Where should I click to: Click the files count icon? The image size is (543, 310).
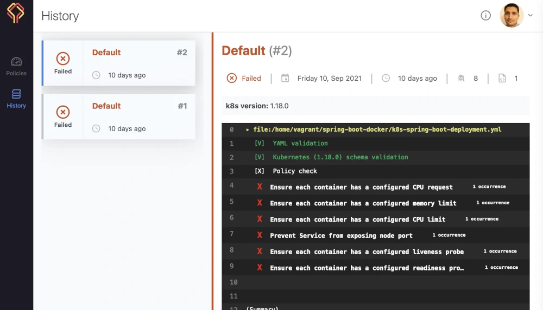[x=502, y=78]
